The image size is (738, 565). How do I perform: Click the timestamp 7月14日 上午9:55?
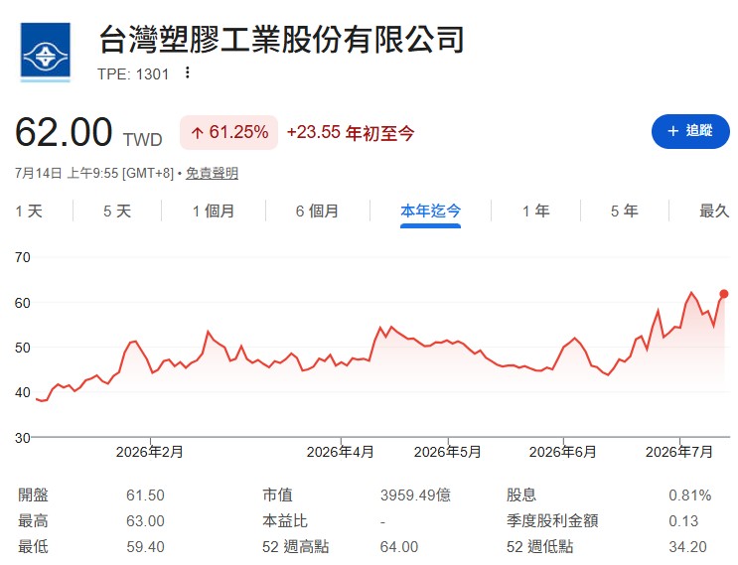pos(67,173)
